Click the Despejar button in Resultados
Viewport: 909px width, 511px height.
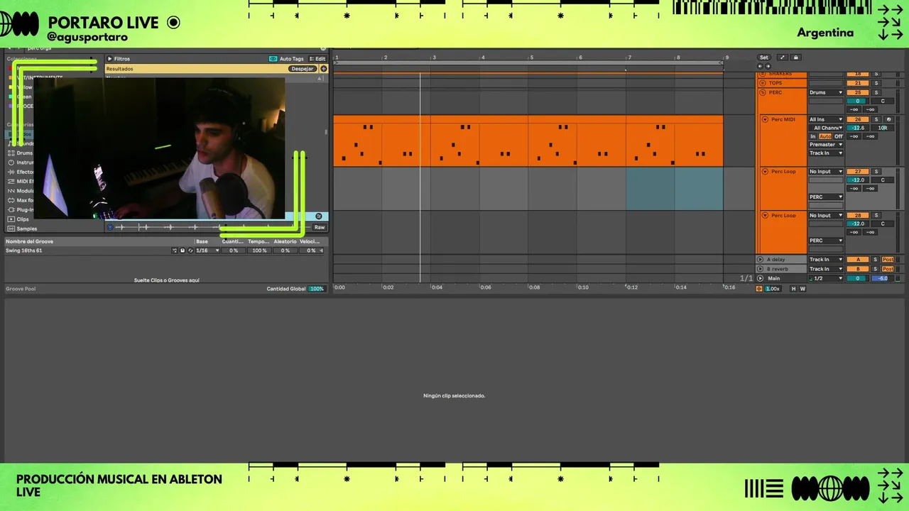302,69
